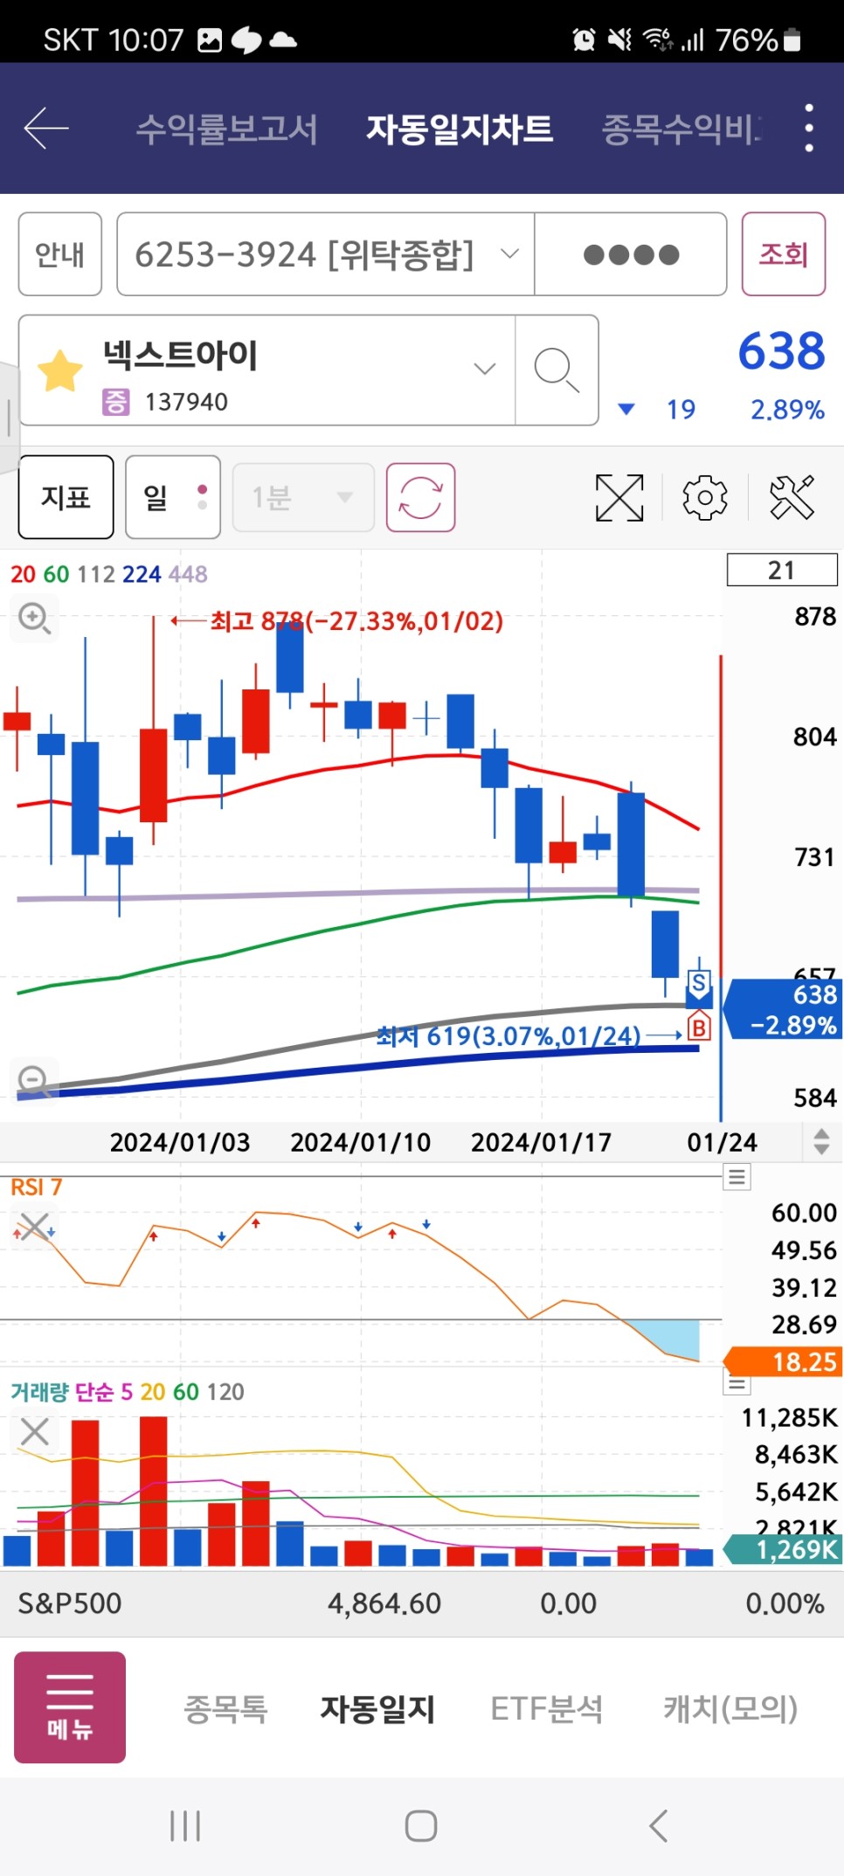The image size is (844, 1876).
Task: Open Android recent apps
Action: pos(185,1826)
